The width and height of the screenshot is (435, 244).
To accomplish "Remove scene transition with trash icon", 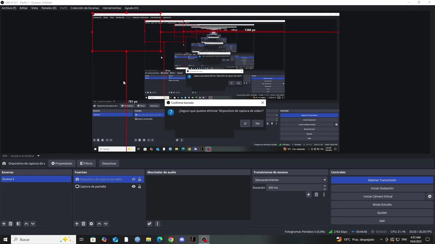I will point(316,195).
